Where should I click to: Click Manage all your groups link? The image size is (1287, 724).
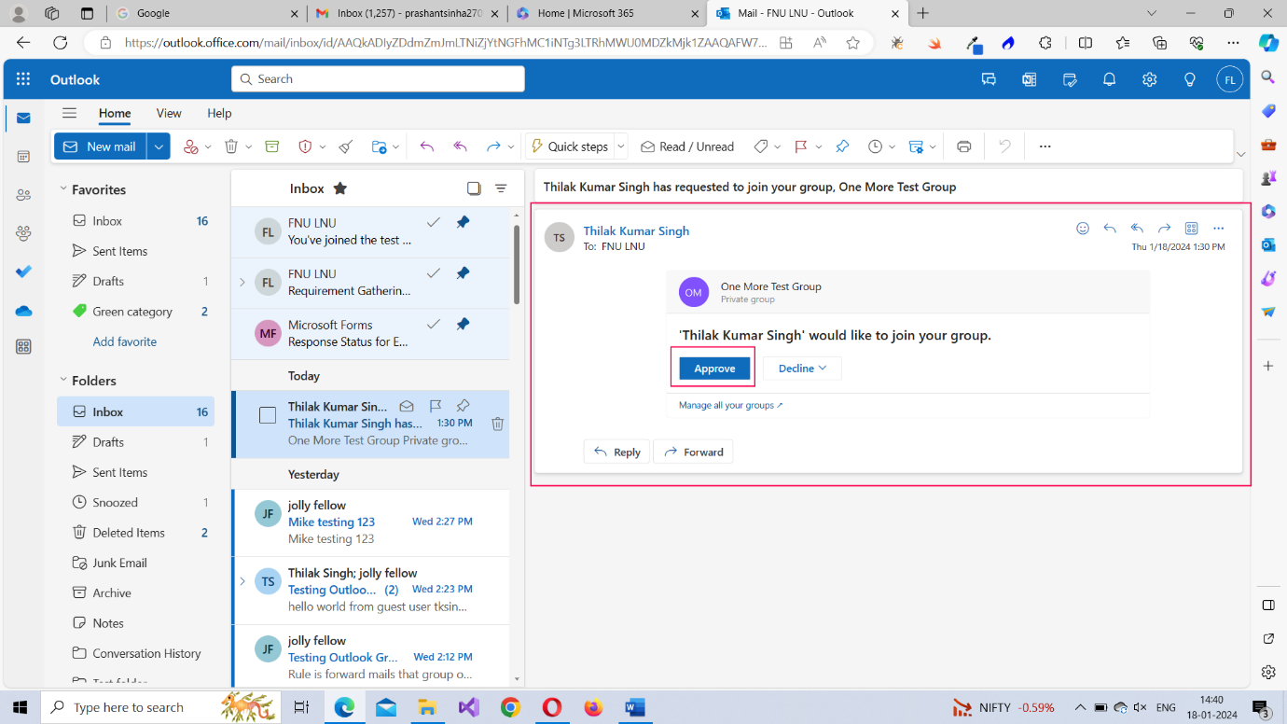pyautogui.click(x=730, y=405)
